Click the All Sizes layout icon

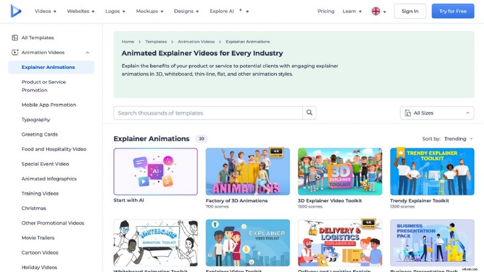click(408, 113)
